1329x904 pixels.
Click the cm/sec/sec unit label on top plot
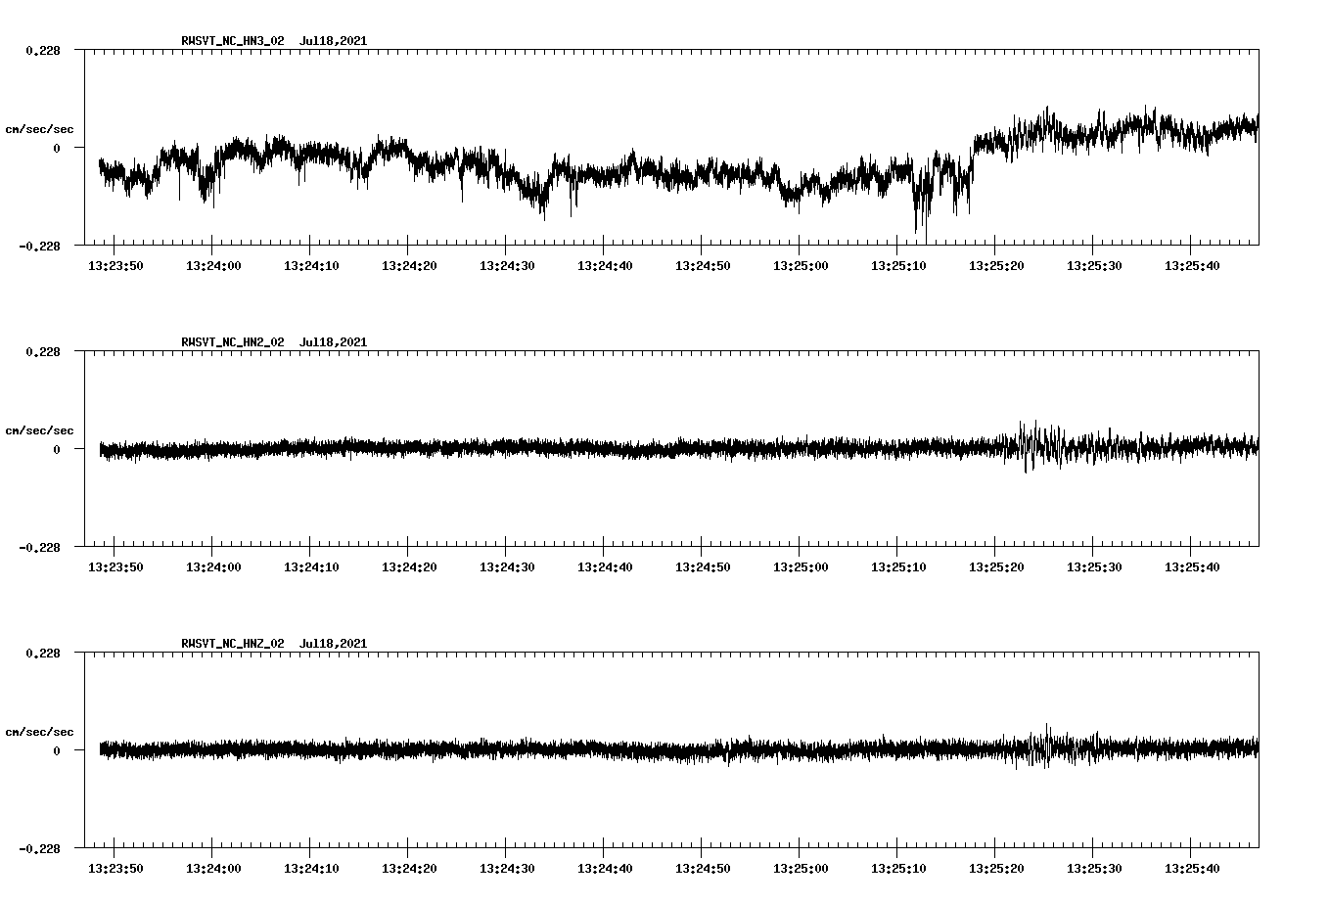[x=40, y=128]
